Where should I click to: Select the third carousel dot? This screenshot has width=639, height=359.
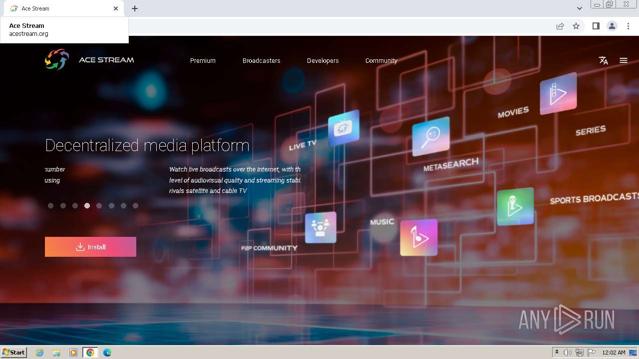click(75, 205)
